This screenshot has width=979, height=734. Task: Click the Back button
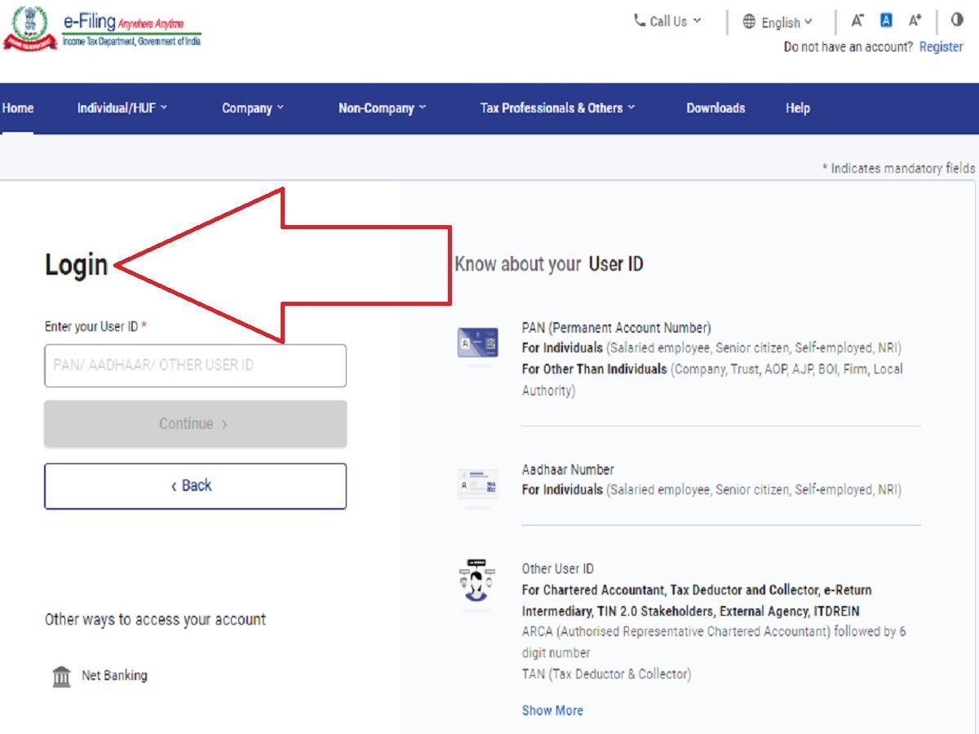tap(195, 485)
